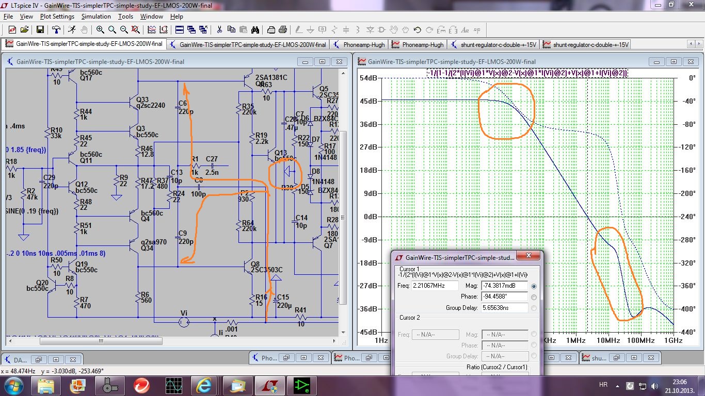Click the Print icon in toolbar
The height and width of the screenshot is (396, 705).
pyautogui.click(x=283, y=30)
